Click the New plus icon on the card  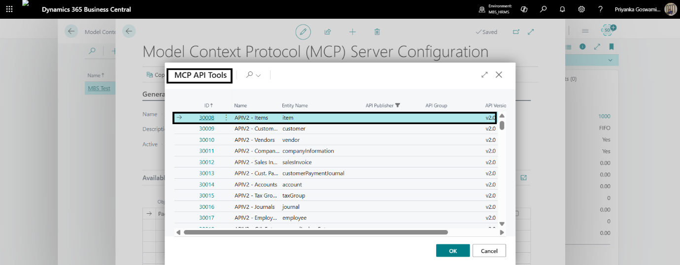pyautogui.click(x=352, y=32)
